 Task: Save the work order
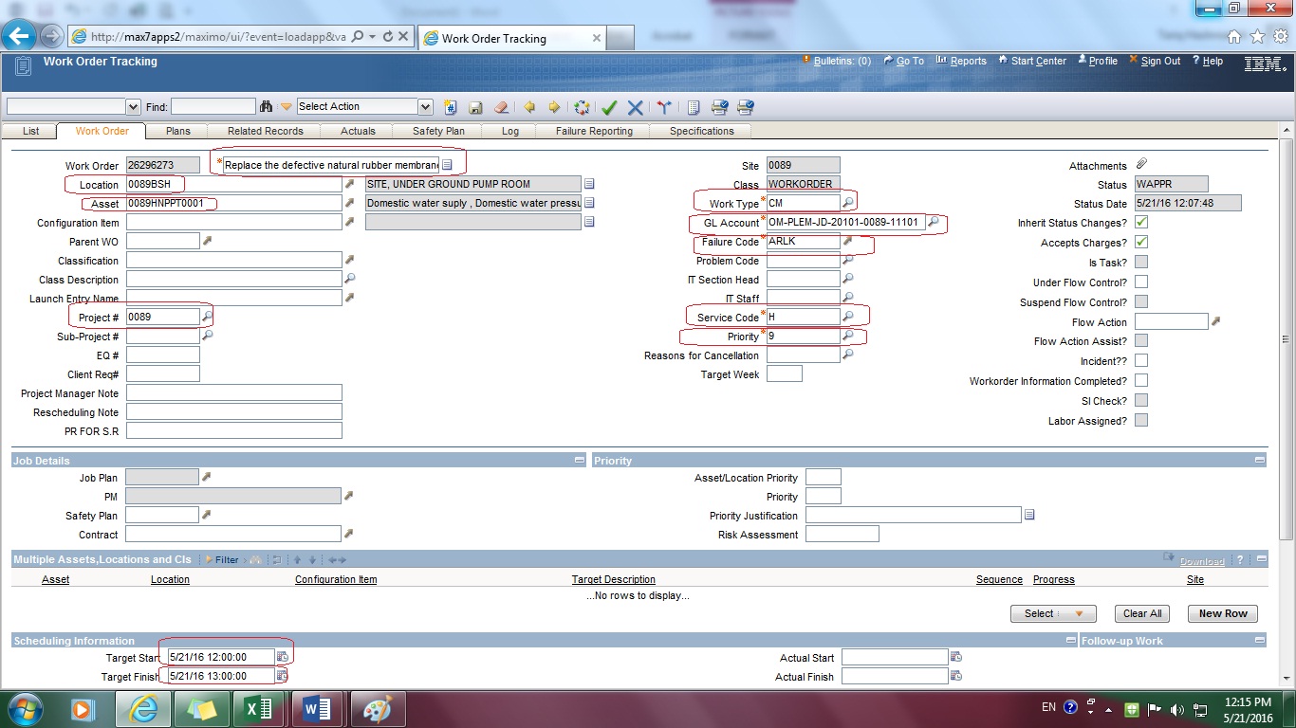[476, 107]
